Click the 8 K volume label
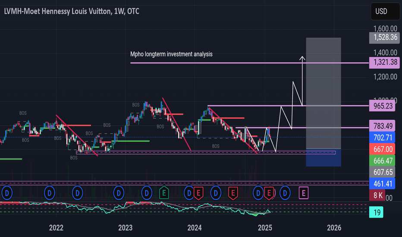 tap(377, 195)
